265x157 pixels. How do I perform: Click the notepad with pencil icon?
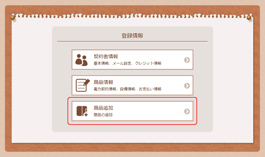coord(83,85)
